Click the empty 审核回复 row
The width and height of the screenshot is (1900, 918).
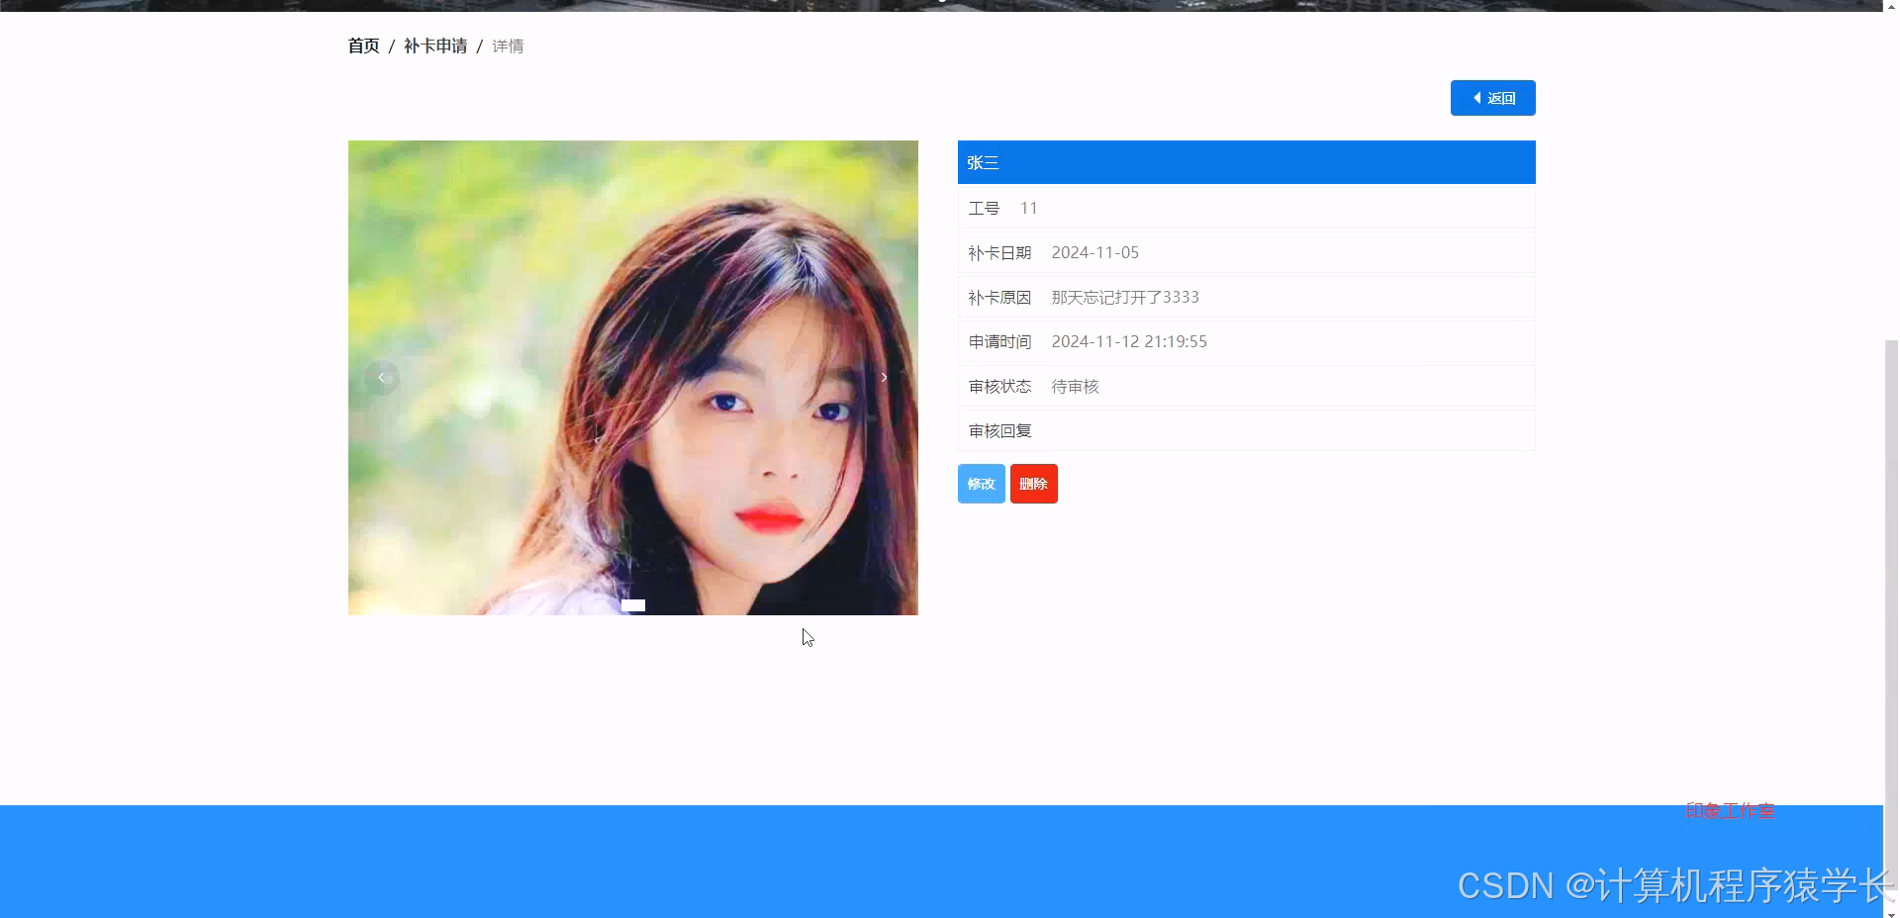pyautogui.click(x=1246, y=430)
